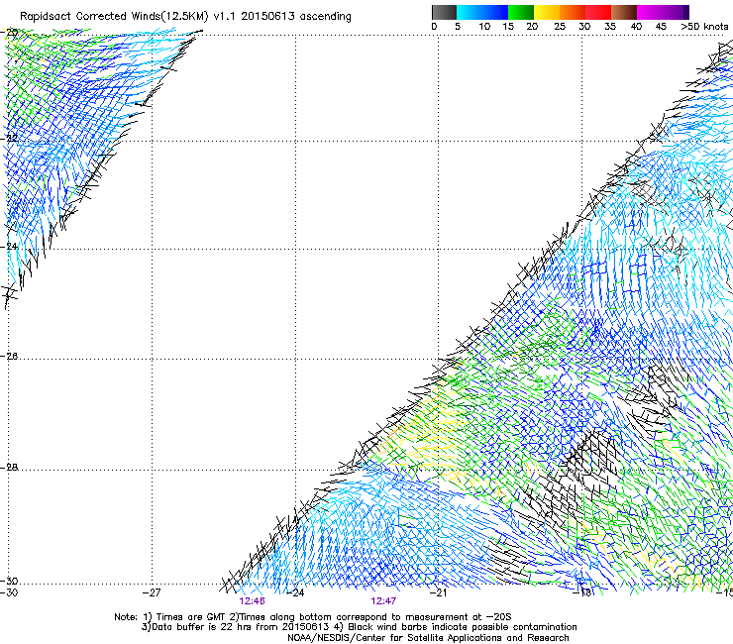Click the legend value 10 label
Image resolution: width=733 pixels, height=644 pixels.
[x=484, y=27]
